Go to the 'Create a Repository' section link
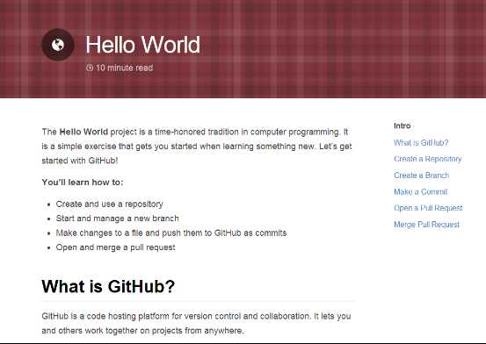This screenshot has height=344, width=486. pyautogui.click(x=428, y=159)
